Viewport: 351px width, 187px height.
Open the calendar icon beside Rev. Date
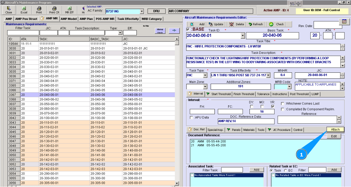coord(344,21)
